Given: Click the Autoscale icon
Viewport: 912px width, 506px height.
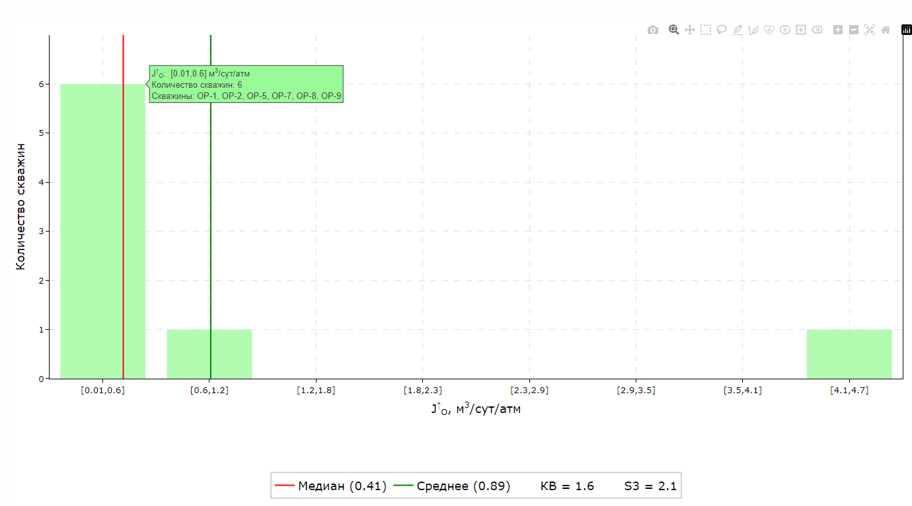Looking at the screenshot, I should [x=870, y=30].
